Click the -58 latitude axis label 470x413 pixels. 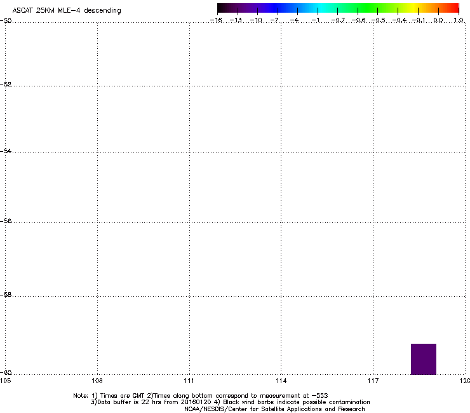(6, 295)
